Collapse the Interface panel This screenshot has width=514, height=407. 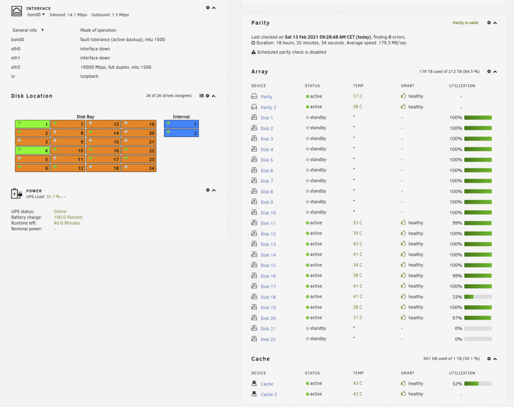point(214,8)
